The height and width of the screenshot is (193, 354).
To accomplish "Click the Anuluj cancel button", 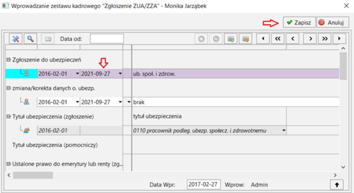I will pyautogui.click(x=332, y=22).
